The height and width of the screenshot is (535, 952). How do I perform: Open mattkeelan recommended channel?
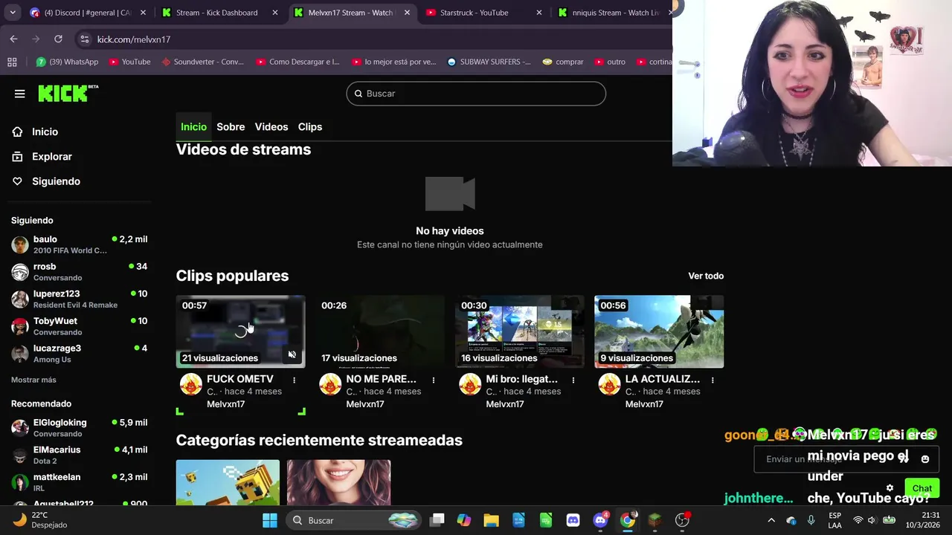[79, 482]
